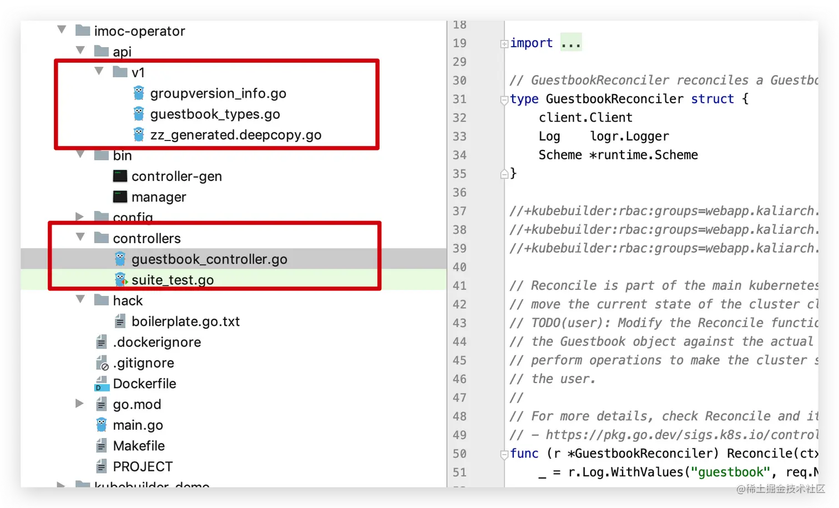
Task: Click the .gitignore file icon
Action: [102, 363]
